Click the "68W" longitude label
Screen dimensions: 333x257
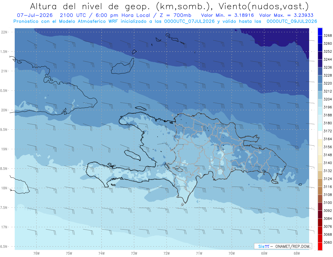click(297, 253)
